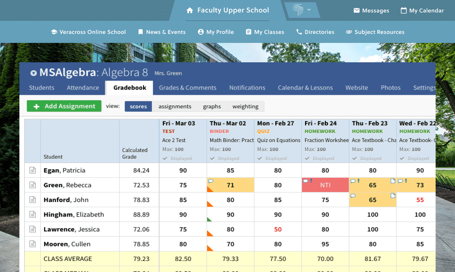
Task: Click the note page icon in Hanford's 65 cell
Action: click(x=393, y=196)
